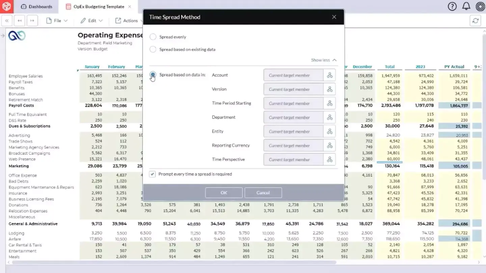The width and height of the screenshot is (486, 273).
Task: Open member picker for Entity field
Action: (329, 131)
